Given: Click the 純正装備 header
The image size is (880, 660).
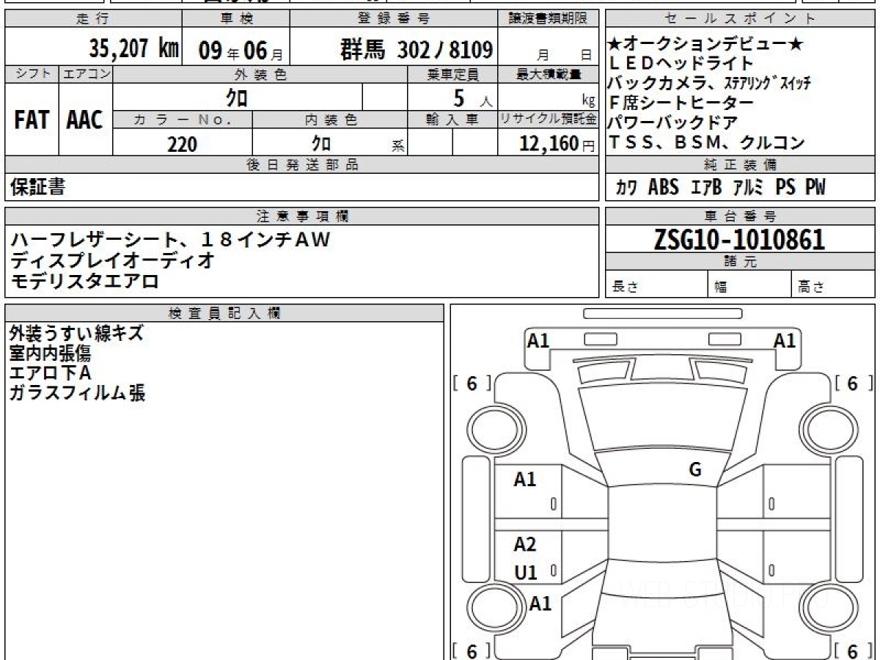Looking at the screenshot, I should coord(740,164).
